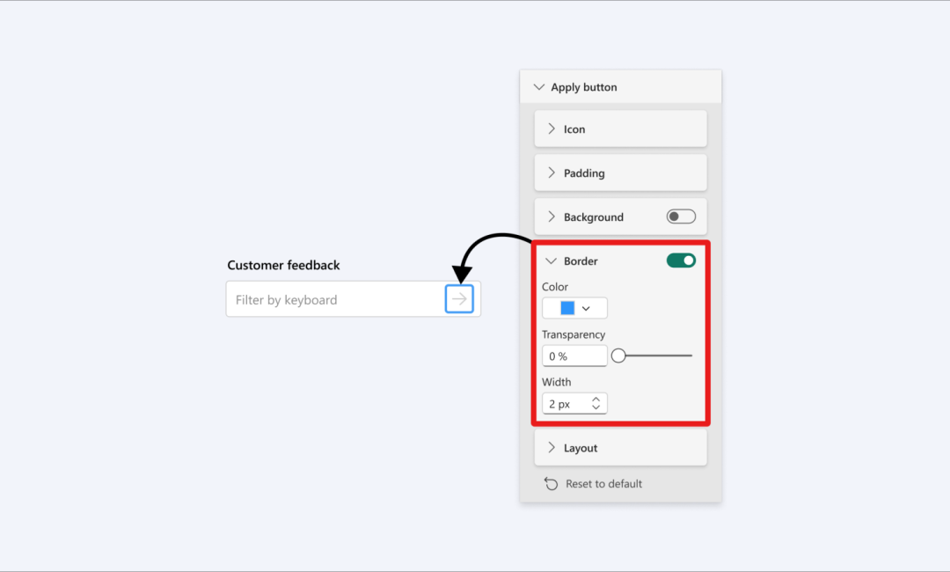Collapse the Apply button section

[538, 87]
